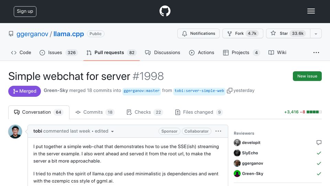
Task: Click the Sponsor badge
Action: (169, 131)
